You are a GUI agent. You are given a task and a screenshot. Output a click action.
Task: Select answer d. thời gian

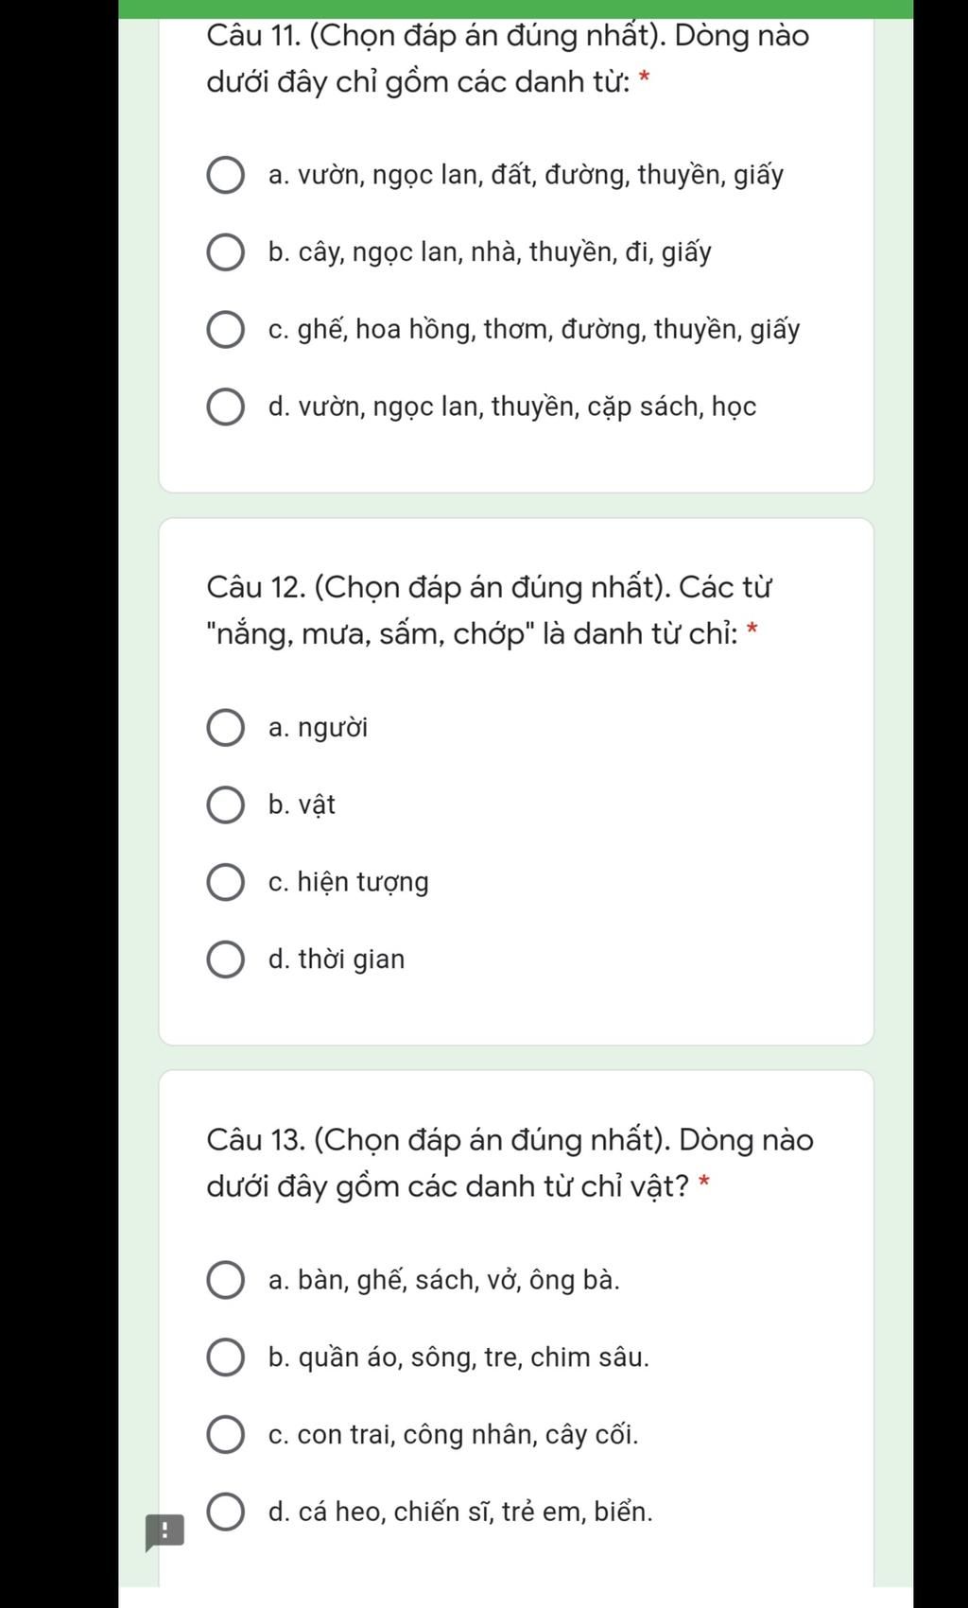point(225,960)
